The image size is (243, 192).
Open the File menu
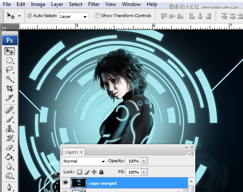[7, 4]
